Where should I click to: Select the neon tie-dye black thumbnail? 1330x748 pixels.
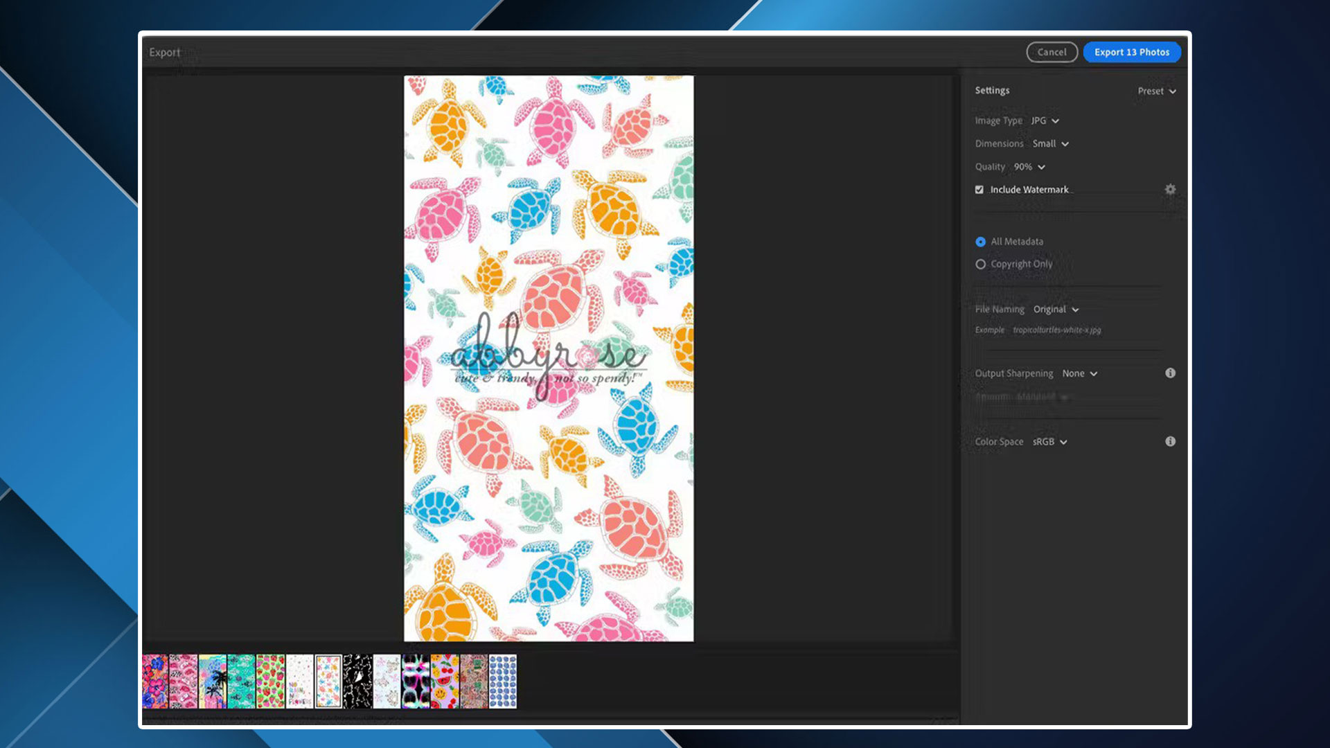pos(416,682)
